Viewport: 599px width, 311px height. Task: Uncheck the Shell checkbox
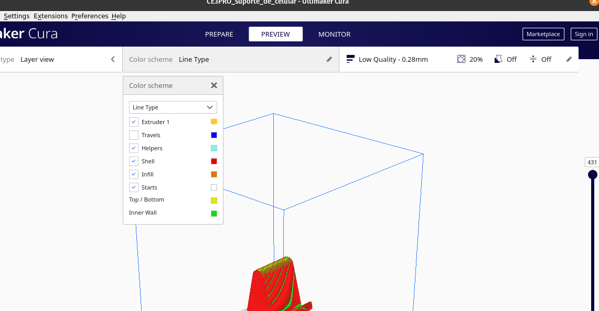134,161
